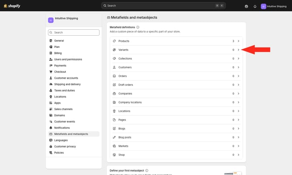Viewport: 292px width, 175px height.
Task: Click the Orders row inbox icon
Action: 114,76
